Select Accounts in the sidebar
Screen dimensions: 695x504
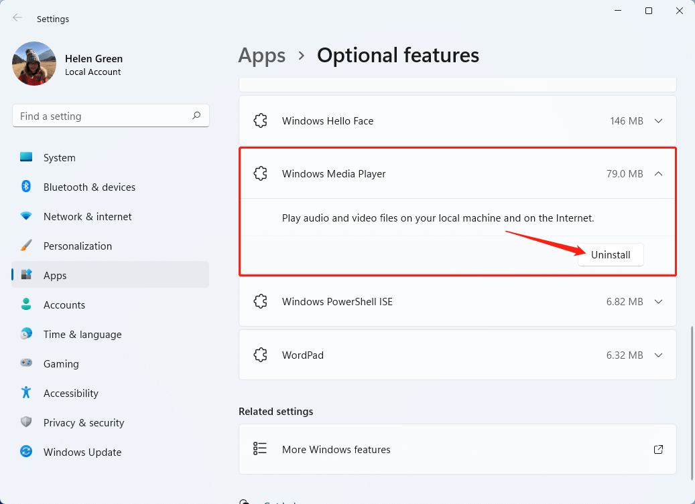111,305
